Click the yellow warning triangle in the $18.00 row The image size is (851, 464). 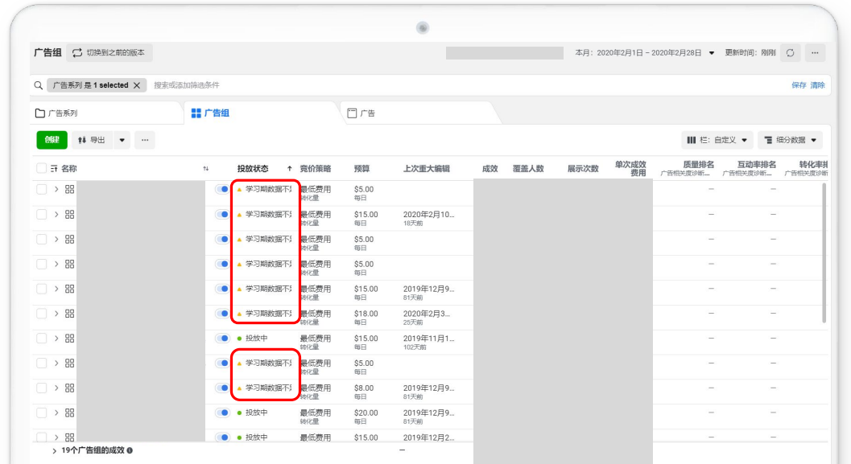click(239, 314)
